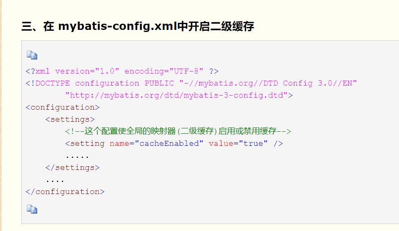The width and height of the screenshot is (399, 231).
Task: Click the self-closing slash bracket of setting
Action: (x=278, y=143)
